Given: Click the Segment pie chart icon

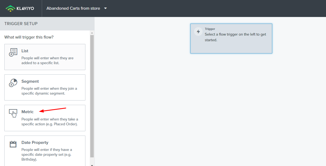Looking at the screenshot, I should pos(13,83).
